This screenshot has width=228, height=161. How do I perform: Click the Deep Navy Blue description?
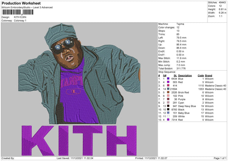pyautogui.click(x=187, y=106)
